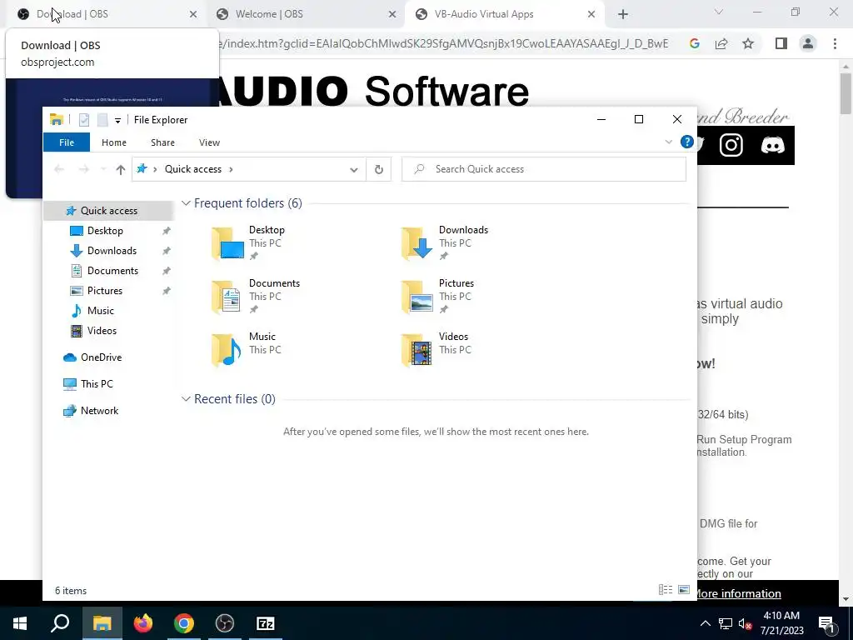Open address bar history dropdown
The image size is (853, 640).
click(x=353, y=169)
